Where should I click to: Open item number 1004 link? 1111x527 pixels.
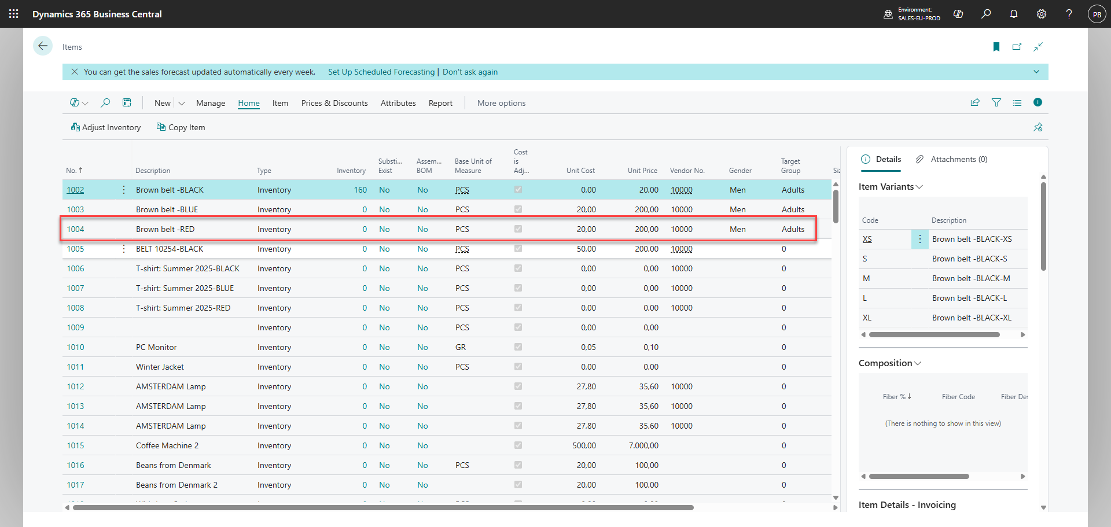click(x=75, y=229)
